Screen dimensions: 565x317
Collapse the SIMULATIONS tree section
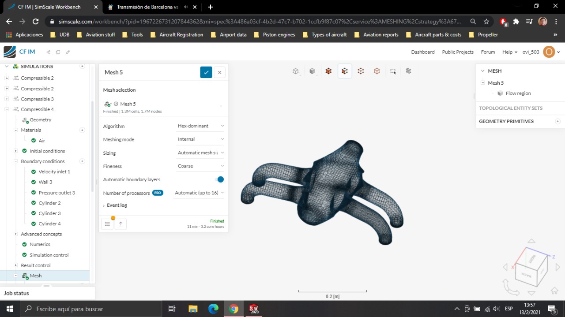(7, 66)
